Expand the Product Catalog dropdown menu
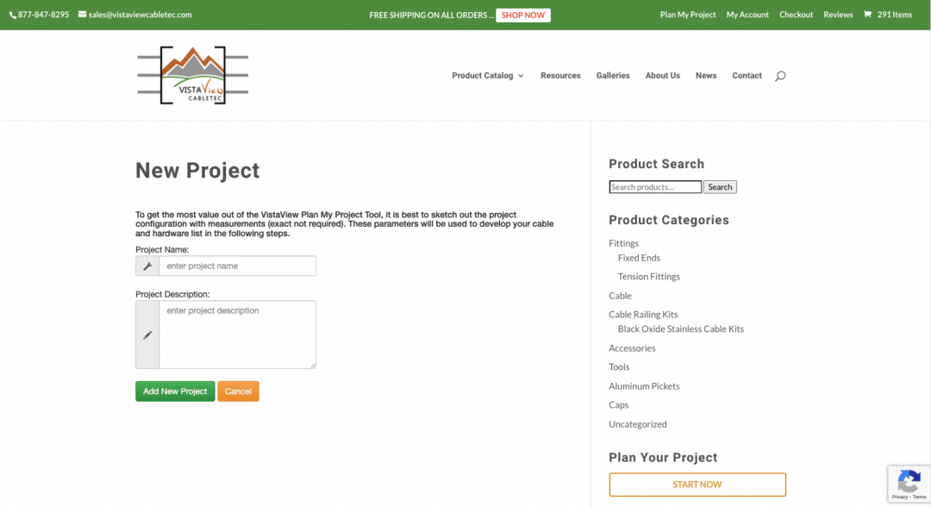 point(488,76)
